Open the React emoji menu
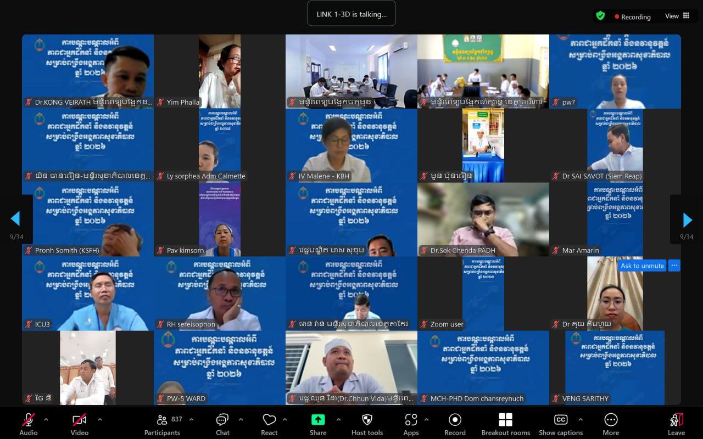703x439 pixels. point(269,420)
